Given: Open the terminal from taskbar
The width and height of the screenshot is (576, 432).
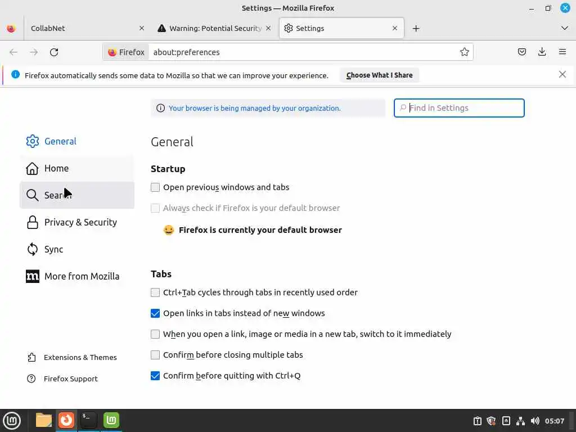Looking at the screenshot, I should (88, 420).
